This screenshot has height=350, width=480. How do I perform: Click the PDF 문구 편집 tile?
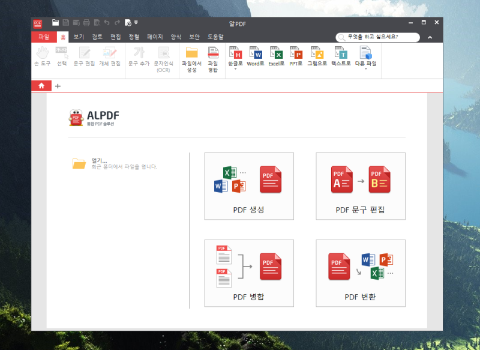[361, 186]
